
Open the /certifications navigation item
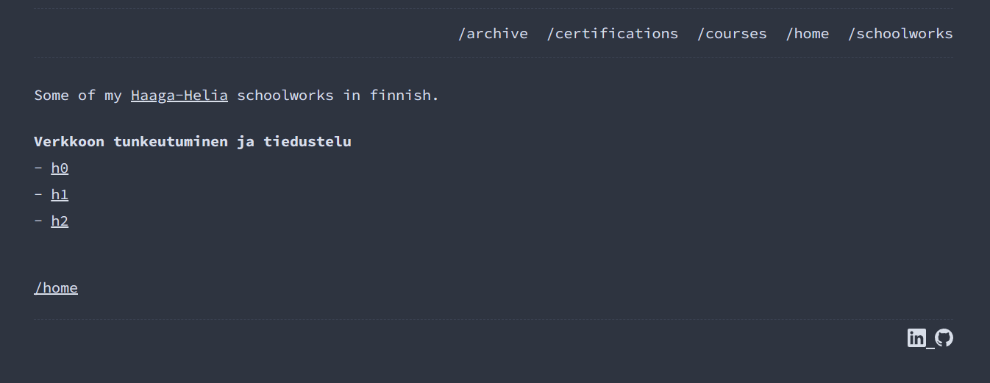[x=612, y=34]
